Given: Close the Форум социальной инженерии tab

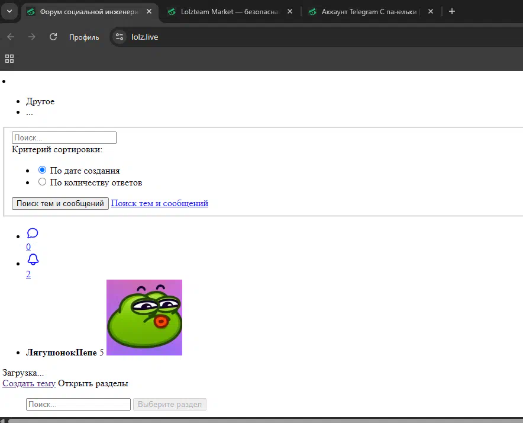Looking at the screenshot, I should pyautogui.click(x=149, y=11).
